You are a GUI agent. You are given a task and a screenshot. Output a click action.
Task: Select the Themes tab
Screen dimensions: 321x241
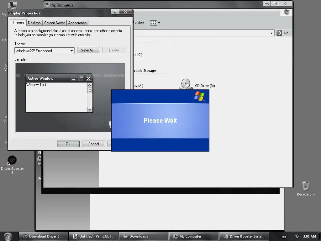coord(18,22)
